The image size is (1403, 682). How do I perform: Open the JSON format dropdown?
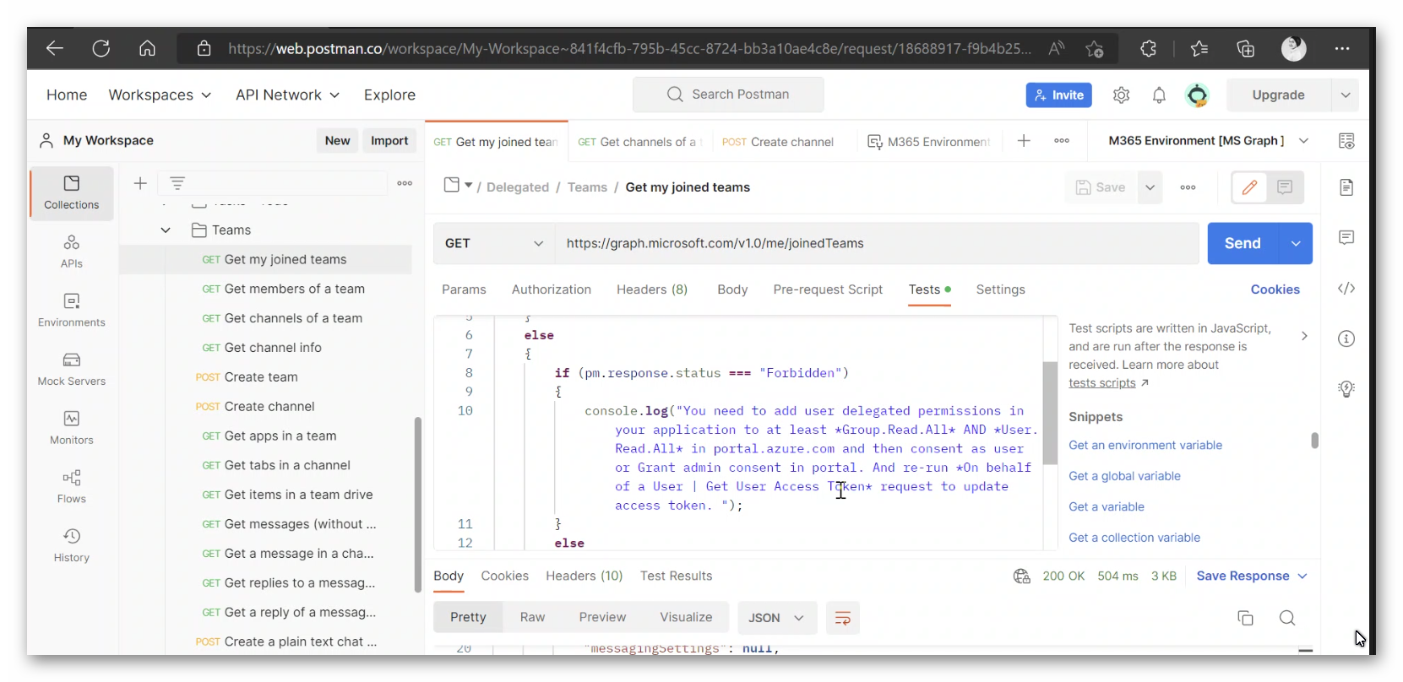pos(776,618)
